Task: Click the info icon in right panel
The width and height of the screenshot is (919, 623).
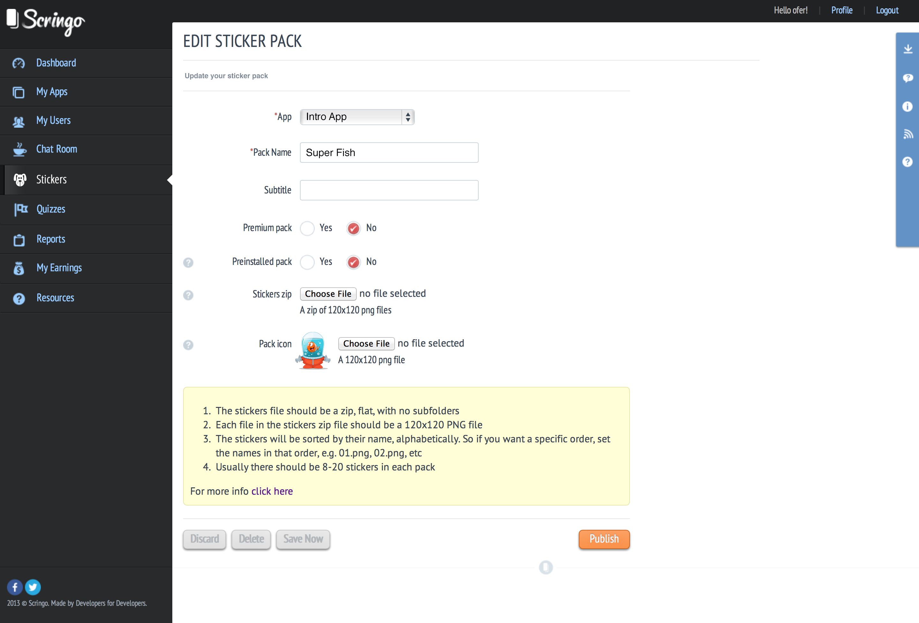Action: tap(908, 106)
